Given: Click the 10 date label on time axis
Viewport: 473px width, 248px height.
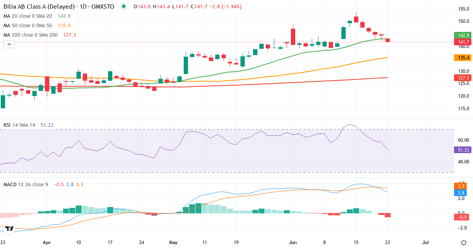Looking at the screenshot, I should tap(78, 243).
